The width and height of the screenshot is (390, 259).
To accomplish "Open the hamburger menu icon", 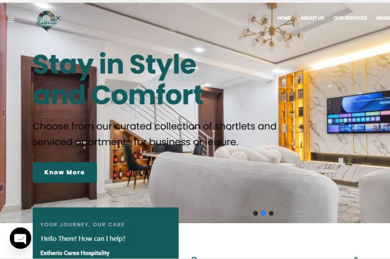I will (11, 19).
